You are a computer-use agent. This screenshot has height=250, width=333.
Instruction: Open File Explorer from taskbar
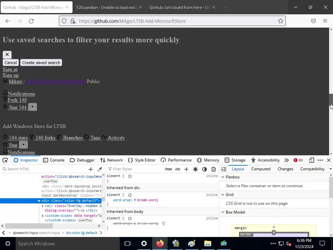tap(207, 243)
